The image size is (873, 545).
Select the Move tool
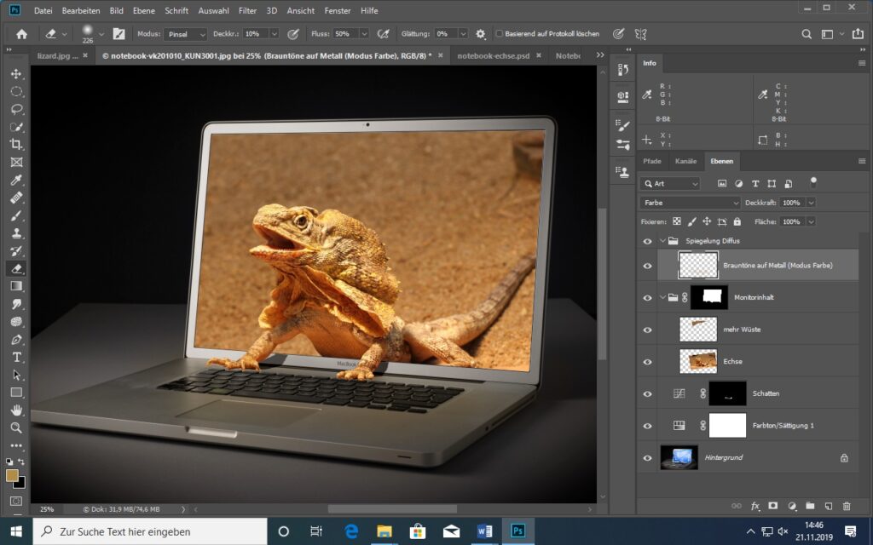click(x=16, y=74)
